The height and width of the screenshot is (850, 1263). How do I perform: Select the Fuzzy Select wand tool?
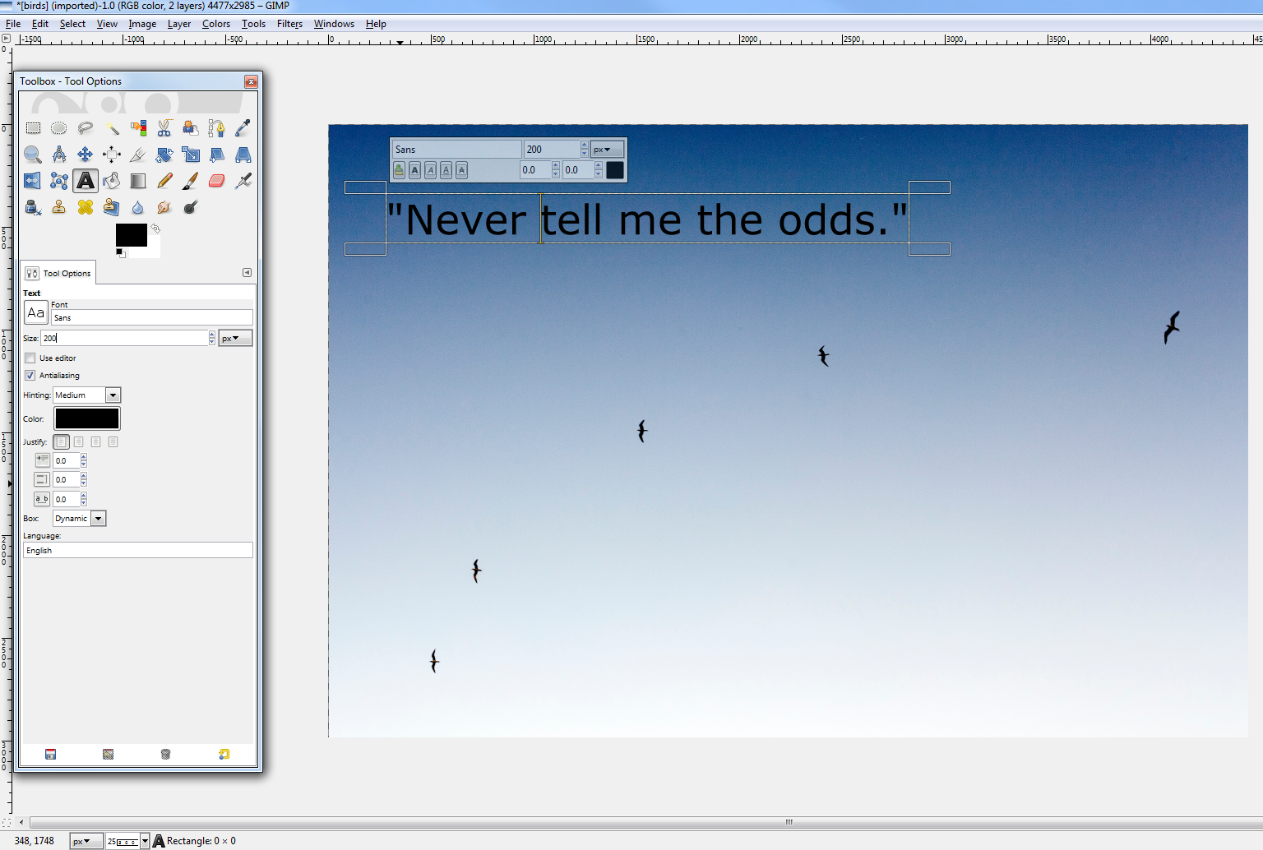[x=112, y=128]
